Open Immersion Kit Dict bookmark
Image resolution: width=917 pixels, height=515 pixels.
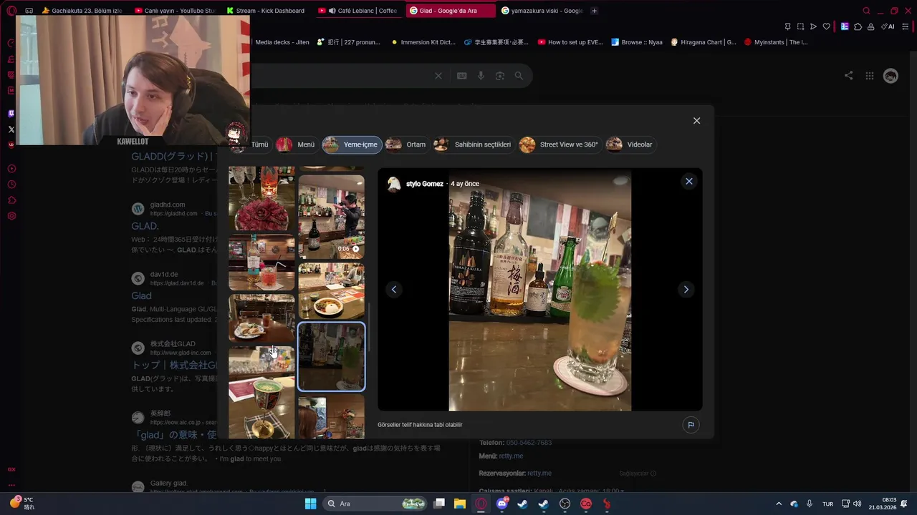tap(423, 42)
